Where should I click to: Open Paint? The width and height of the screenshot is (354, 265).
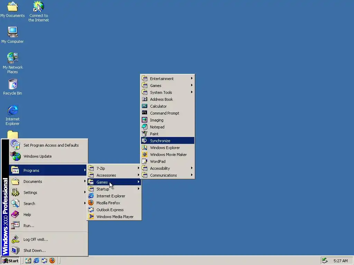click(168, 134)
